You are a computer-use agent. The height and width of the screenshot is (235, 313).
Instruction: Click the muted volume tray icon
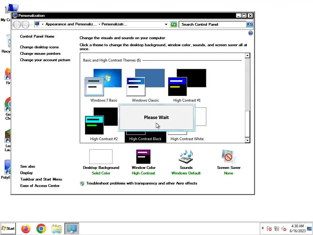284,228
